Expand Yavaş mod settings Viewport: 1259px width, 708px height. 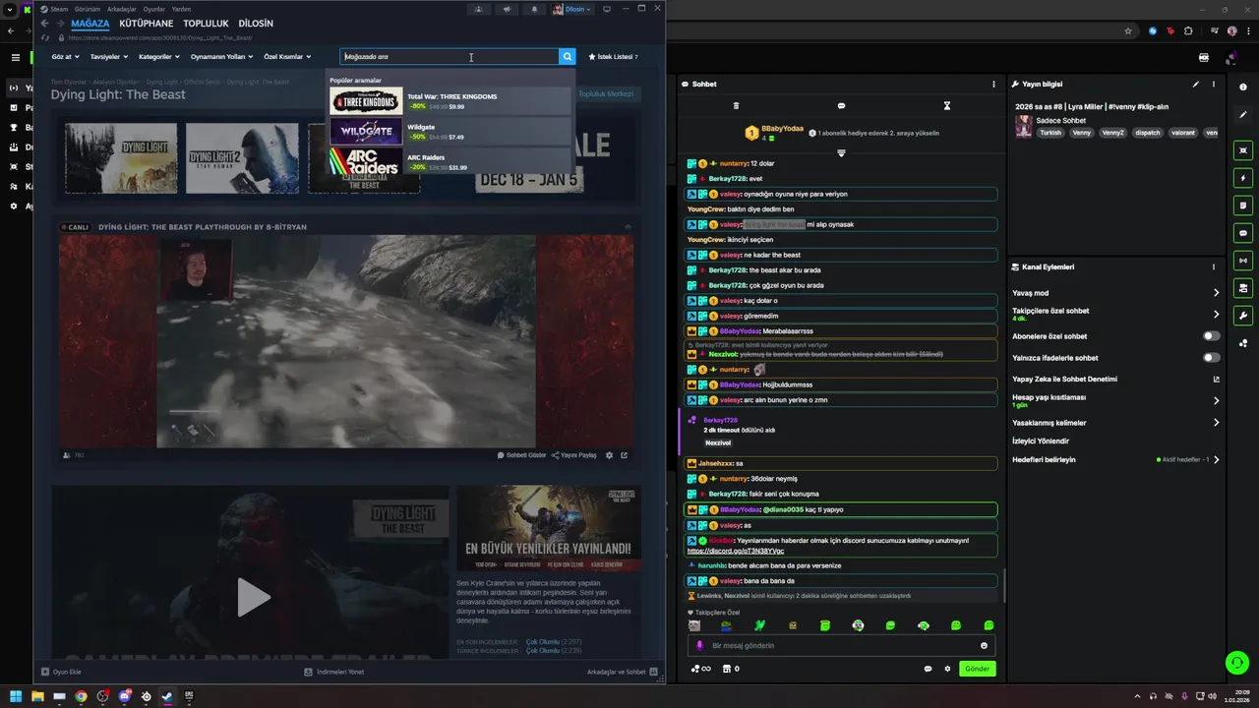coord(1115,293)
